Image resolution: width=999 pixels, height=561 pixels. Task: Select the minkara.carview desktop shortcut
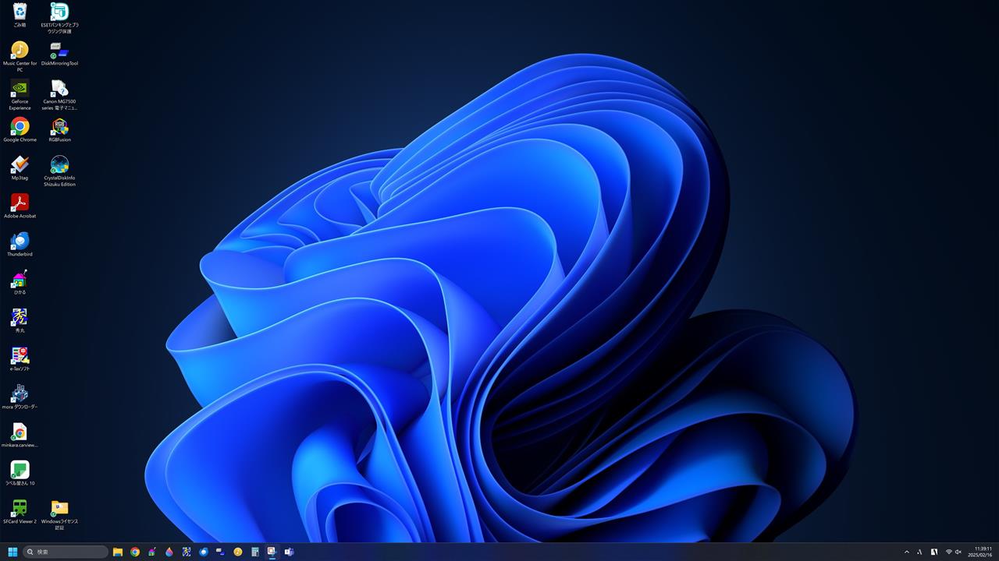[x=20, y=435]
